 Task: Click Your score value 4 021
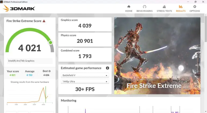point(12,75)
